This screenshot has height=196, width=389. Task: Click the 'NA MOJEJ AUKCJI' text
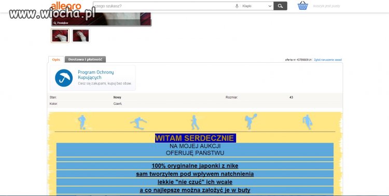[x=195, y=146]
